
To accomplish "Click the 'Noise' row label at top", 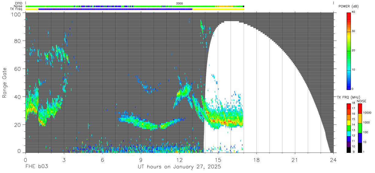I will (x=18, y=6).
